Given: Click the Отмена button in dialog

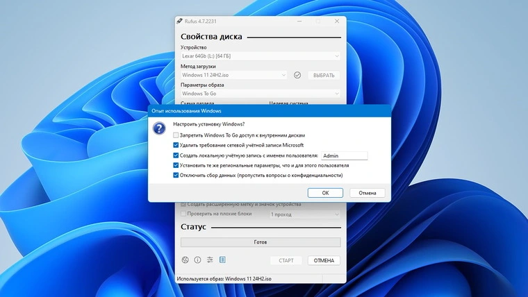Looking at the screenshot, I should click(x=368, y=193).
